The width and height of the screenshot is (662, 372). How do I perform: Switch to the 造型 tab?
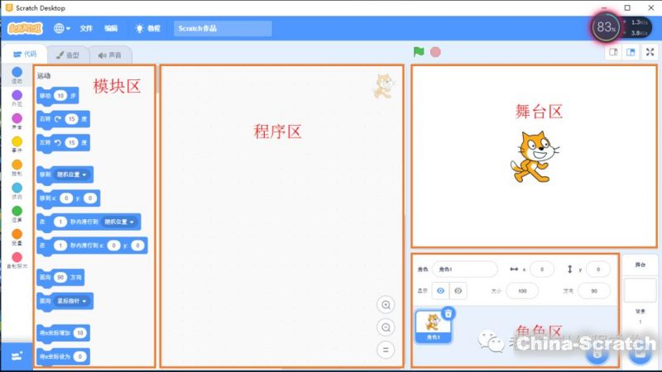click(67, 55)
